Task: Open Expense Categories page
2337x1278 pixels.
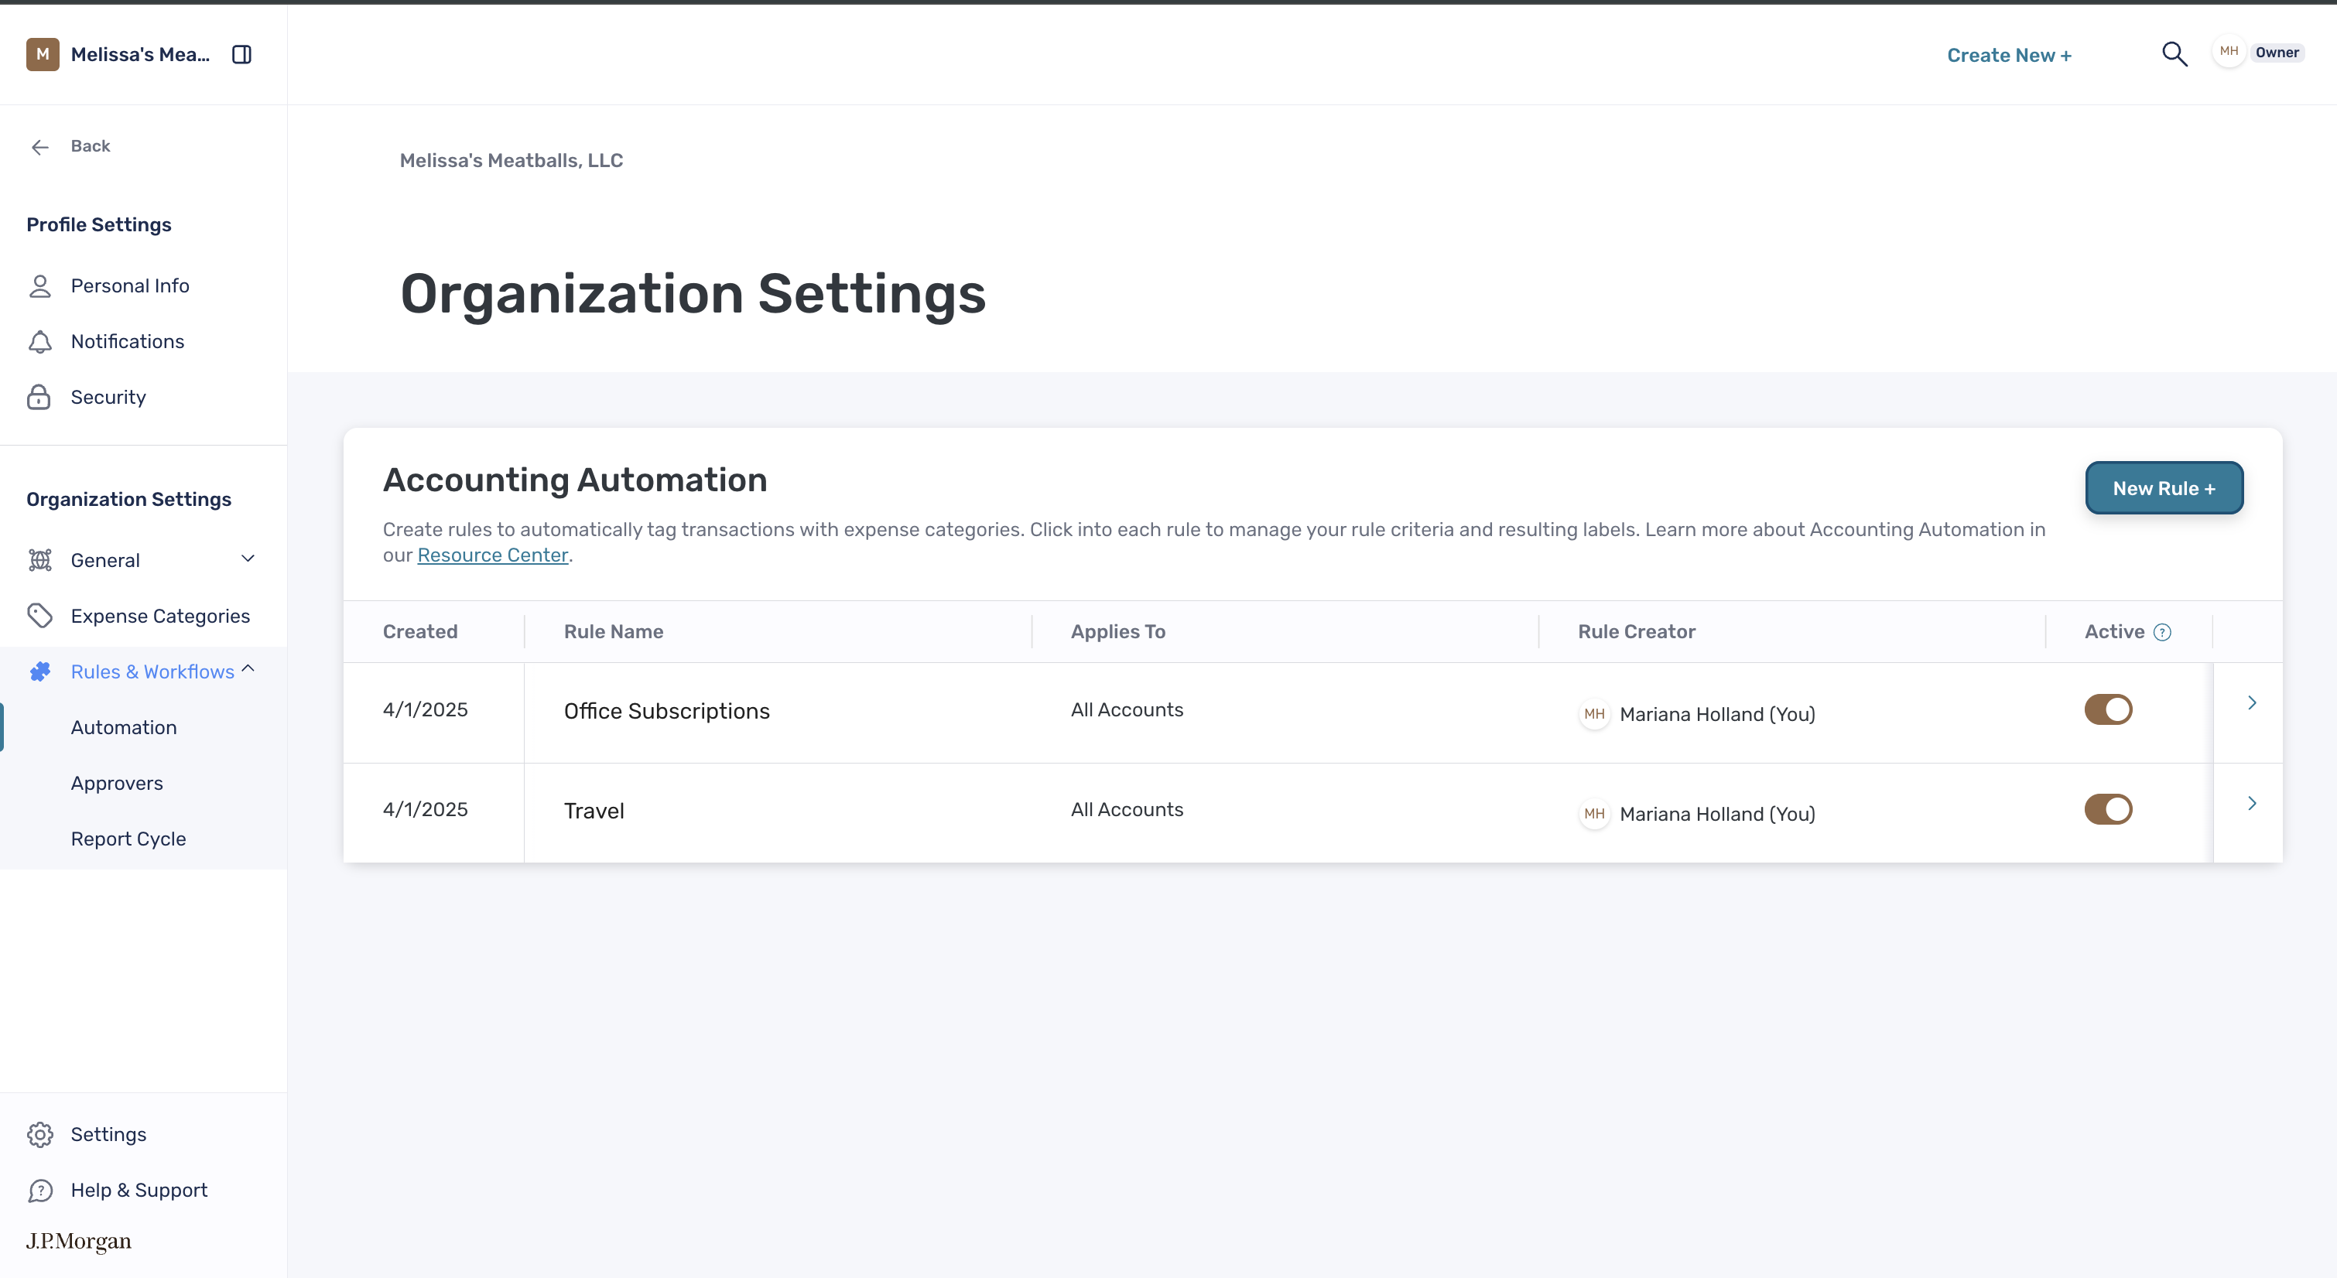Action: coord(159,617)
